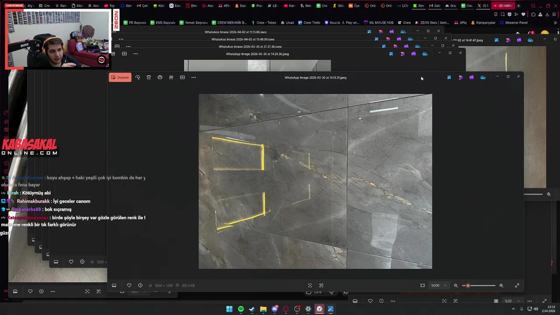The width and height of the screenshot is (560, 315).
Task: Click the Düzenle edit button
Action: pyautogui.click(x=120, y=77)
